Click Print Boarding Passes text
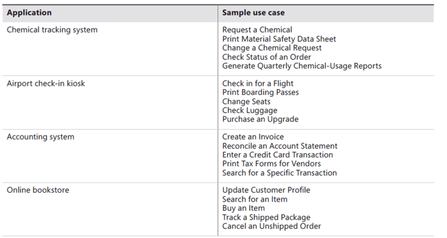The height and width of the screenshot is (238, 447). coord(260,92)
